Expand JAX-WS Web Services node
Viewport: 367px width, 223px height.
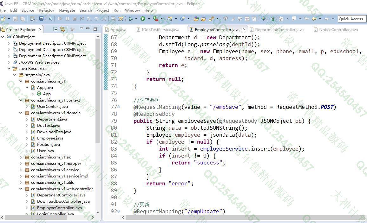coord(9,62)
